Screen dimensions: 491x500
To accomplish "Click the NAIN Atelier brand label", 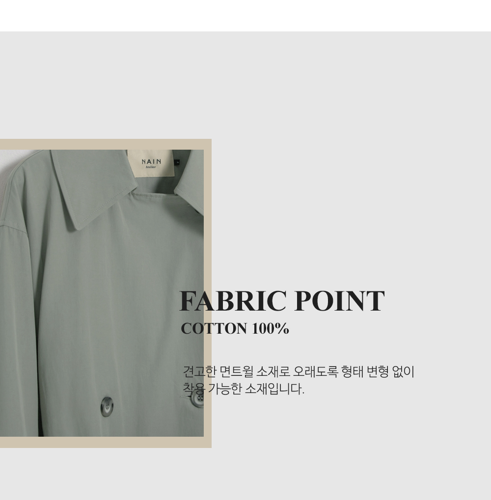I will tap(151, 163).
